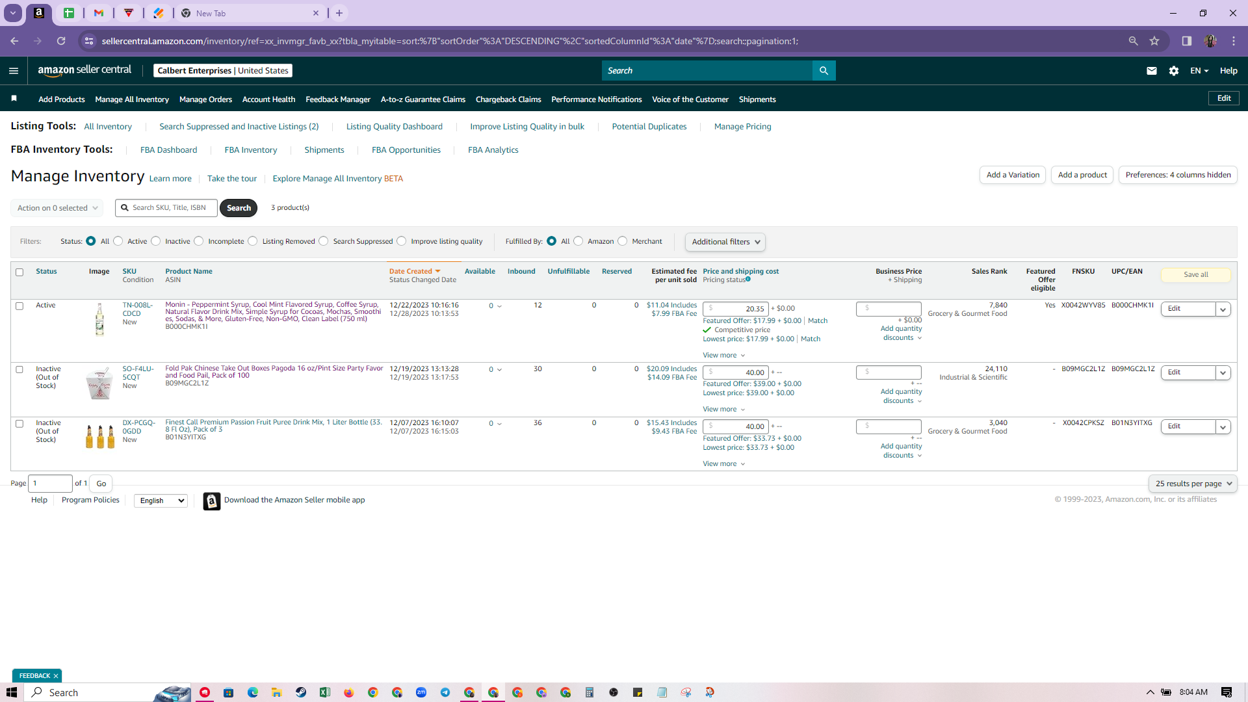Open the English language dropdown
Screen dimensions: 1248x702
click(161, 500)
